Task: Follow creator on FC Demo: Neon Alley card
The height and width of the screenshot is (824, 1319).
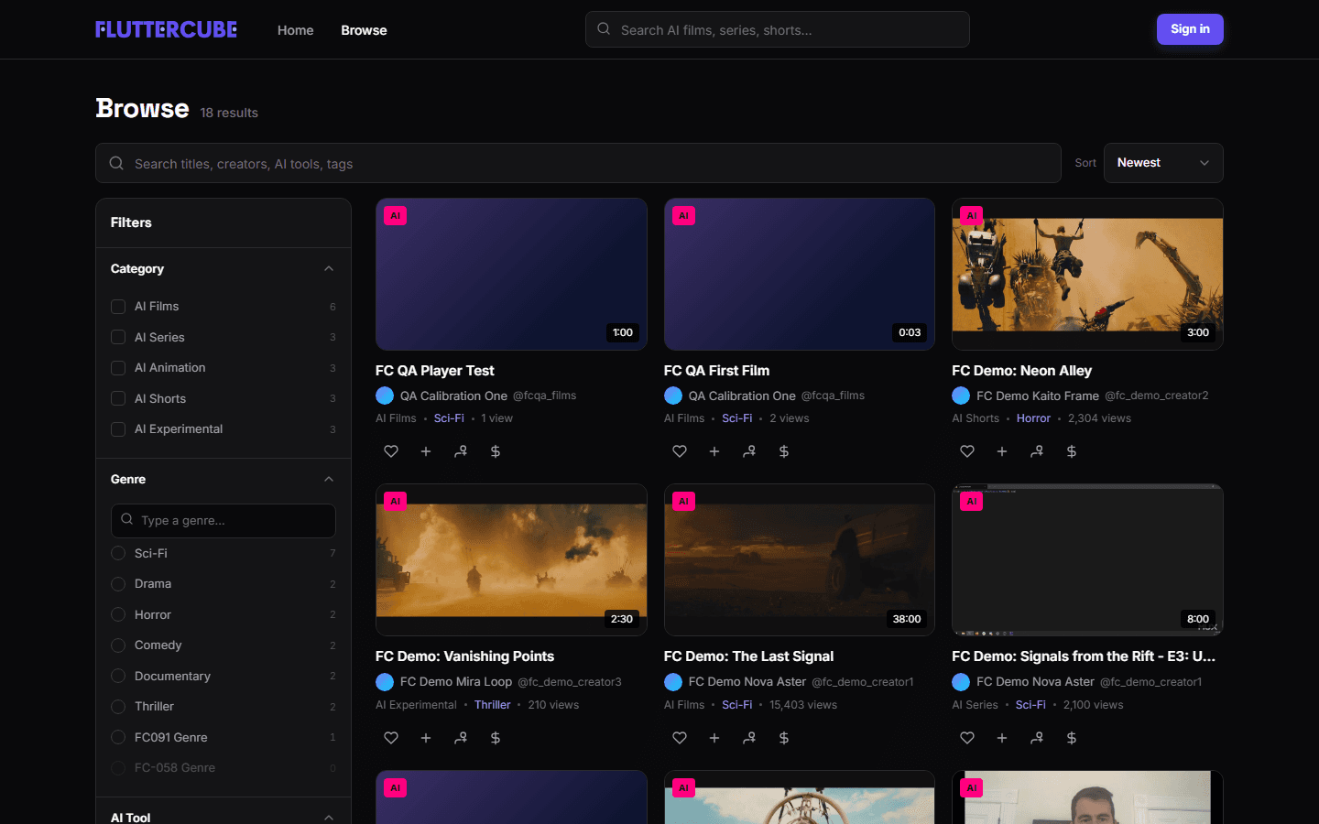Action: 1037,451
